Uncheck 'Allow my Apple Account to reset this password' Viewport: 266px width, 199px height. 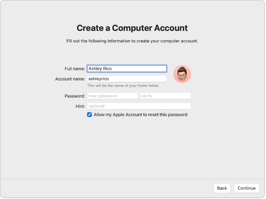coord(89,114)
